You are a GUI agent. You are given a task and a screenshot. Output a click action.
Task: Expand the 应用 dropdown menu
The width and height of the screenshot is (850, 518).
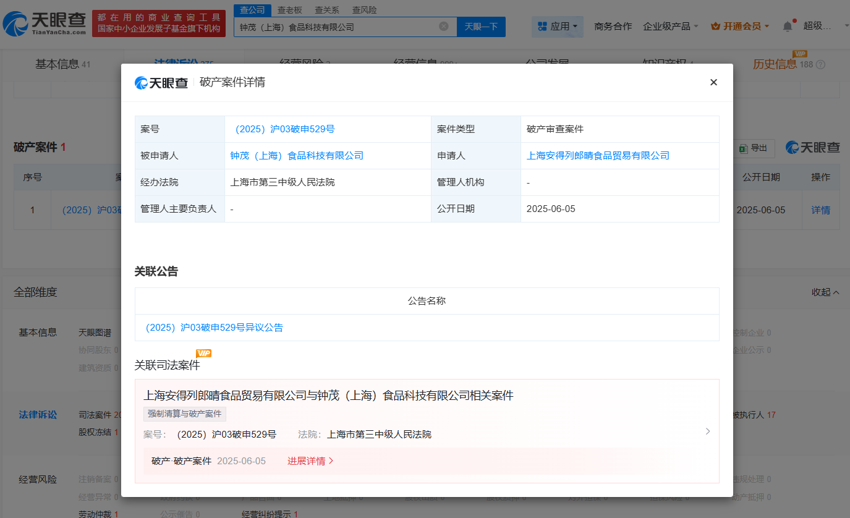(x=558, y=27)
